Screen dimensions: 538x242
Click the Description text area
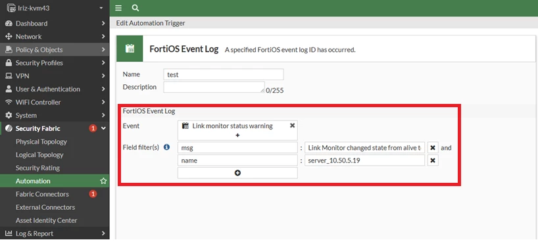(x=214, y=87)
